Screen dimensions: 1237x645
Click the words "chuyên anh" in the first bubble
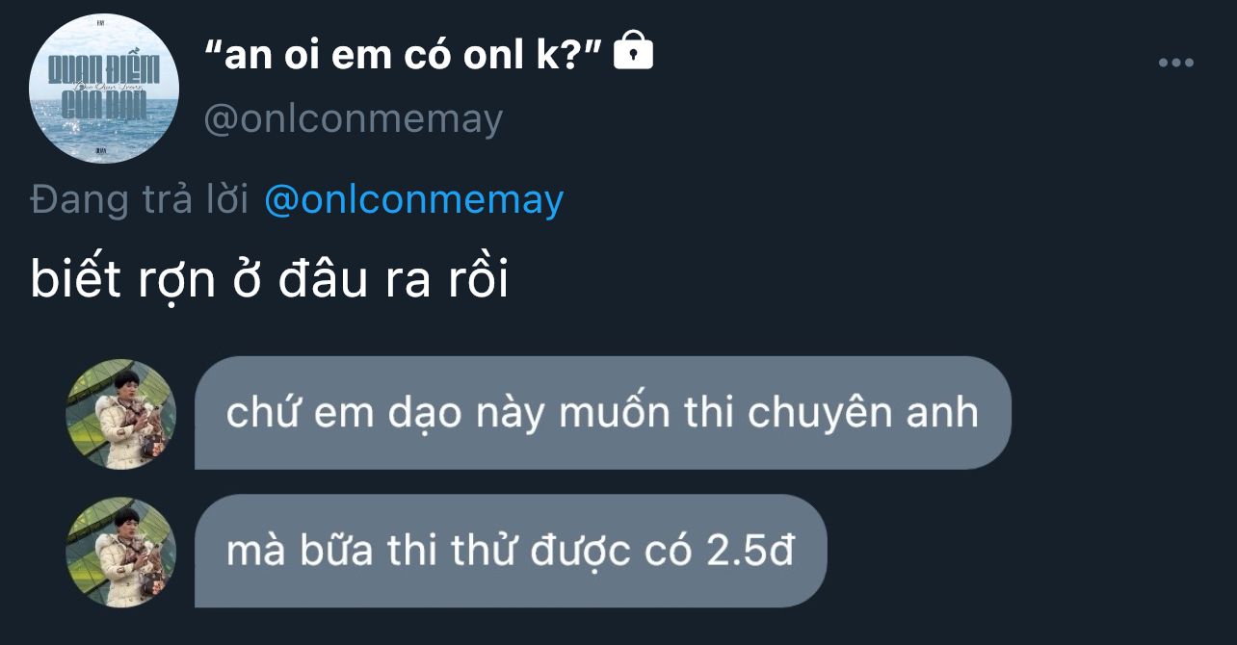click(x=863, y=414)
